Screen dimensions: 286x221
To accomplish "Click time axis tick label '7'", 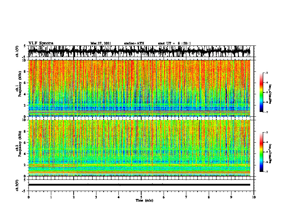I will pos(186,197).
